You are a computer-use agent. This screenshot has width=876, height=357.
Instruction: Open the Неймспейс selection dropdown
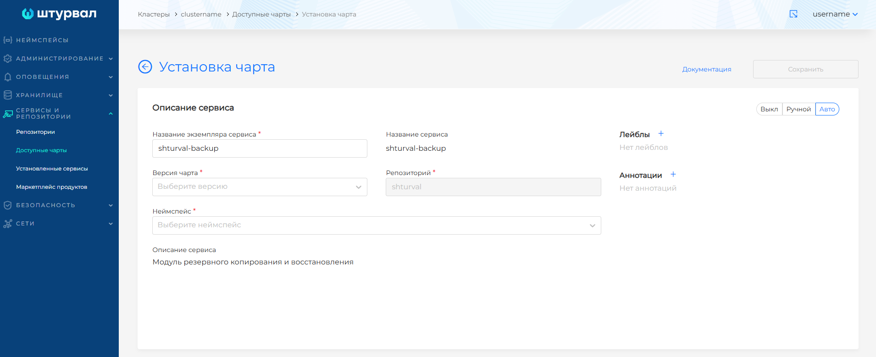376,225
